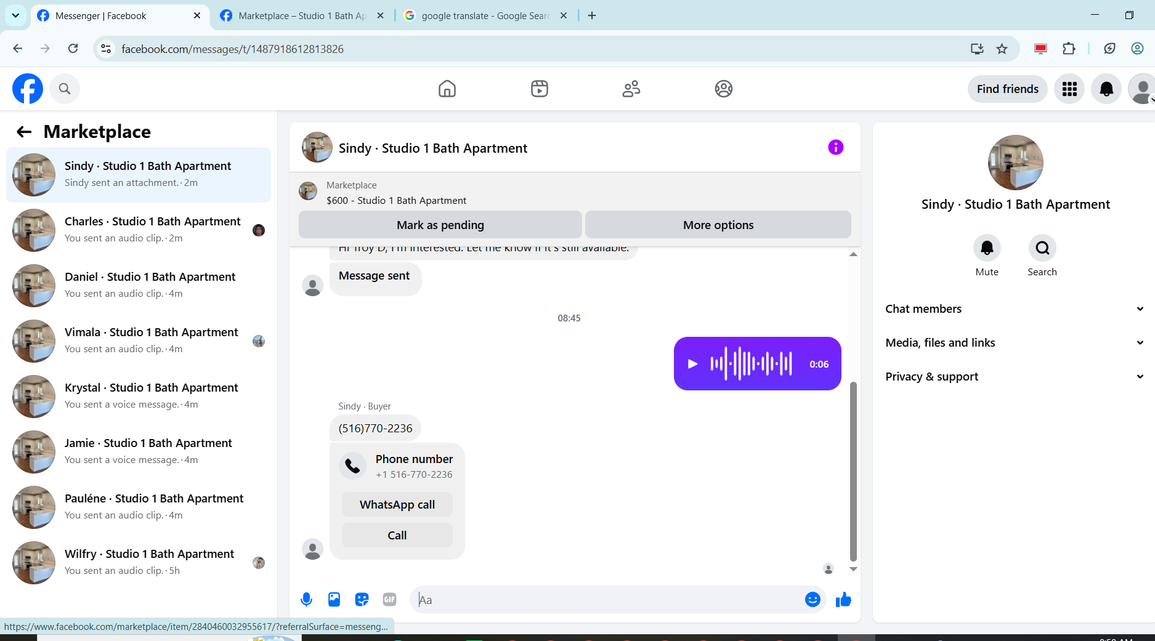Open Sindy's conversation in the chat list
The height and width of the screenshot is (641, 1155).
point(139,174)
